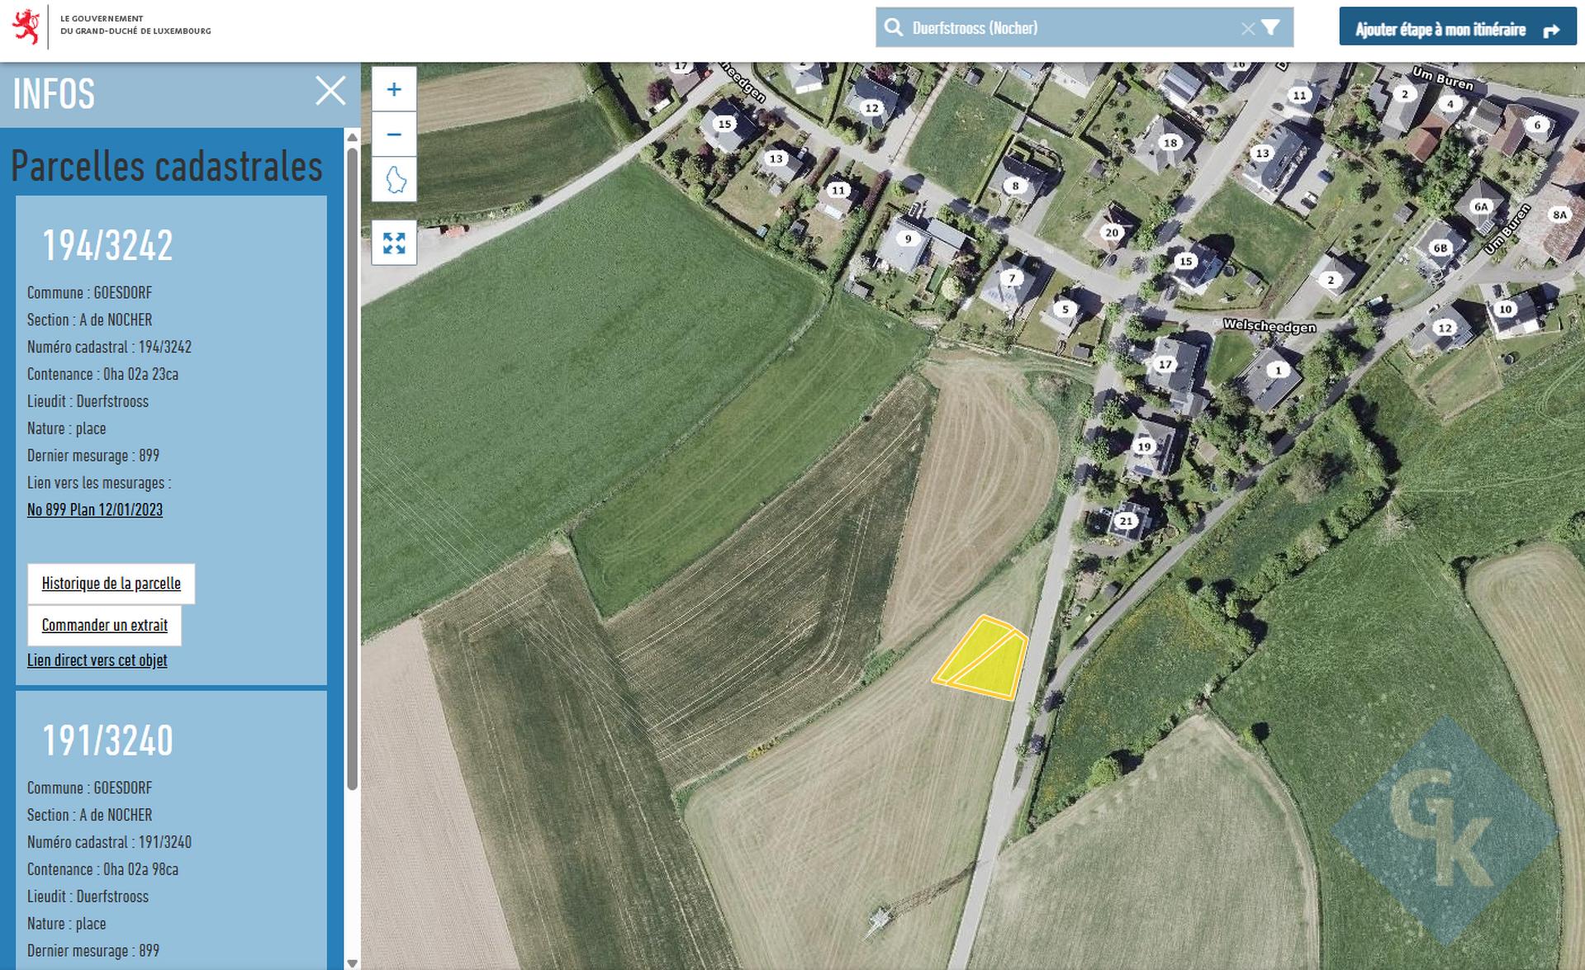The image size is (1585, 970).
Task: Click house number 19 marker
Action: coord(1144,447)
